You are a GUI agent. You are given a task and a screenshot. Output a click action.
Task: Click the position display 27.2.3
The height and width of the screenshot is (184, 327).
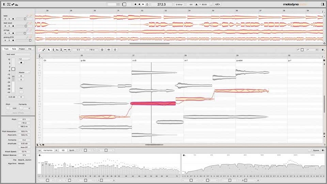pyautogui.click(x=161, y=4)
